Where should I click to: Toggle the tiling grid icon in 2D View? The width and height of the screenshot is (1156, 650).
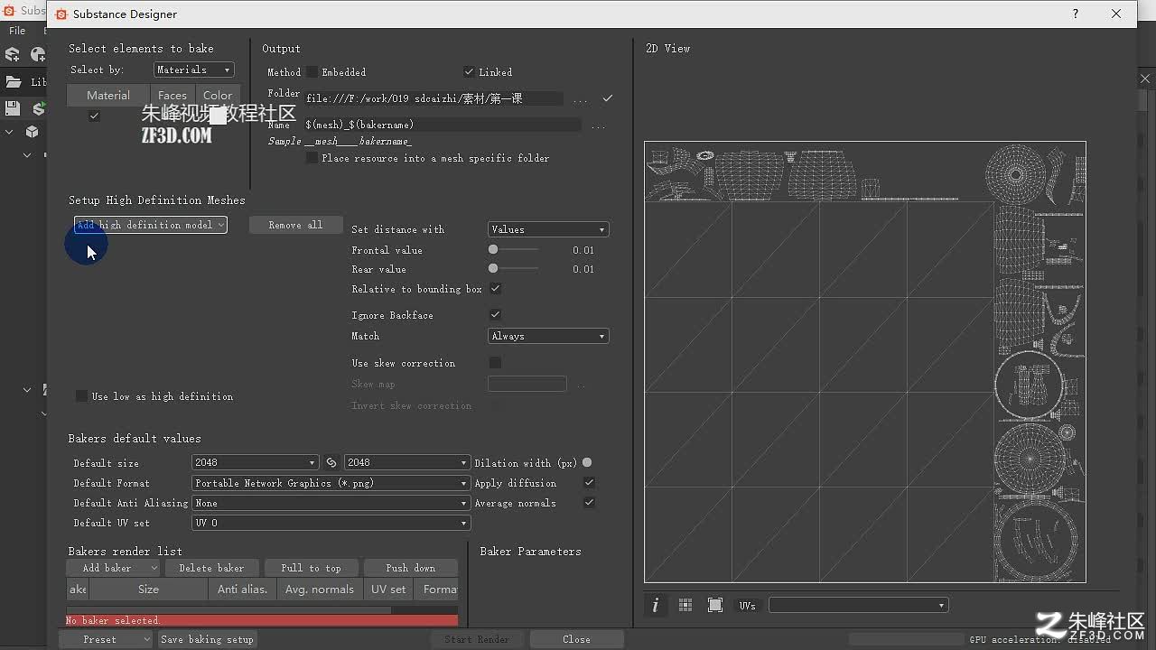coord(685,605)
